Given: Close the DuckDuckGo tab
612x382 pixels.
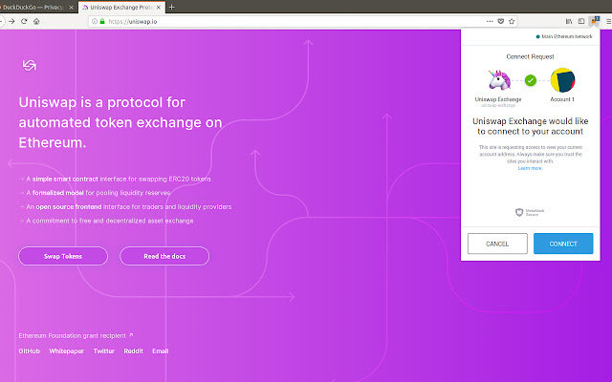Looking at the screenshot, I should [71, 7].
